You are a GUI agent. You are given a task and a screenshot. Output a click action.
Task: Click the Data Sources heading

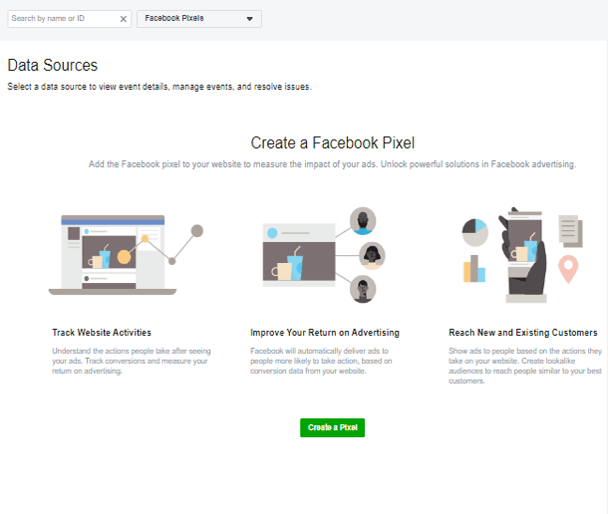[53, 65]
